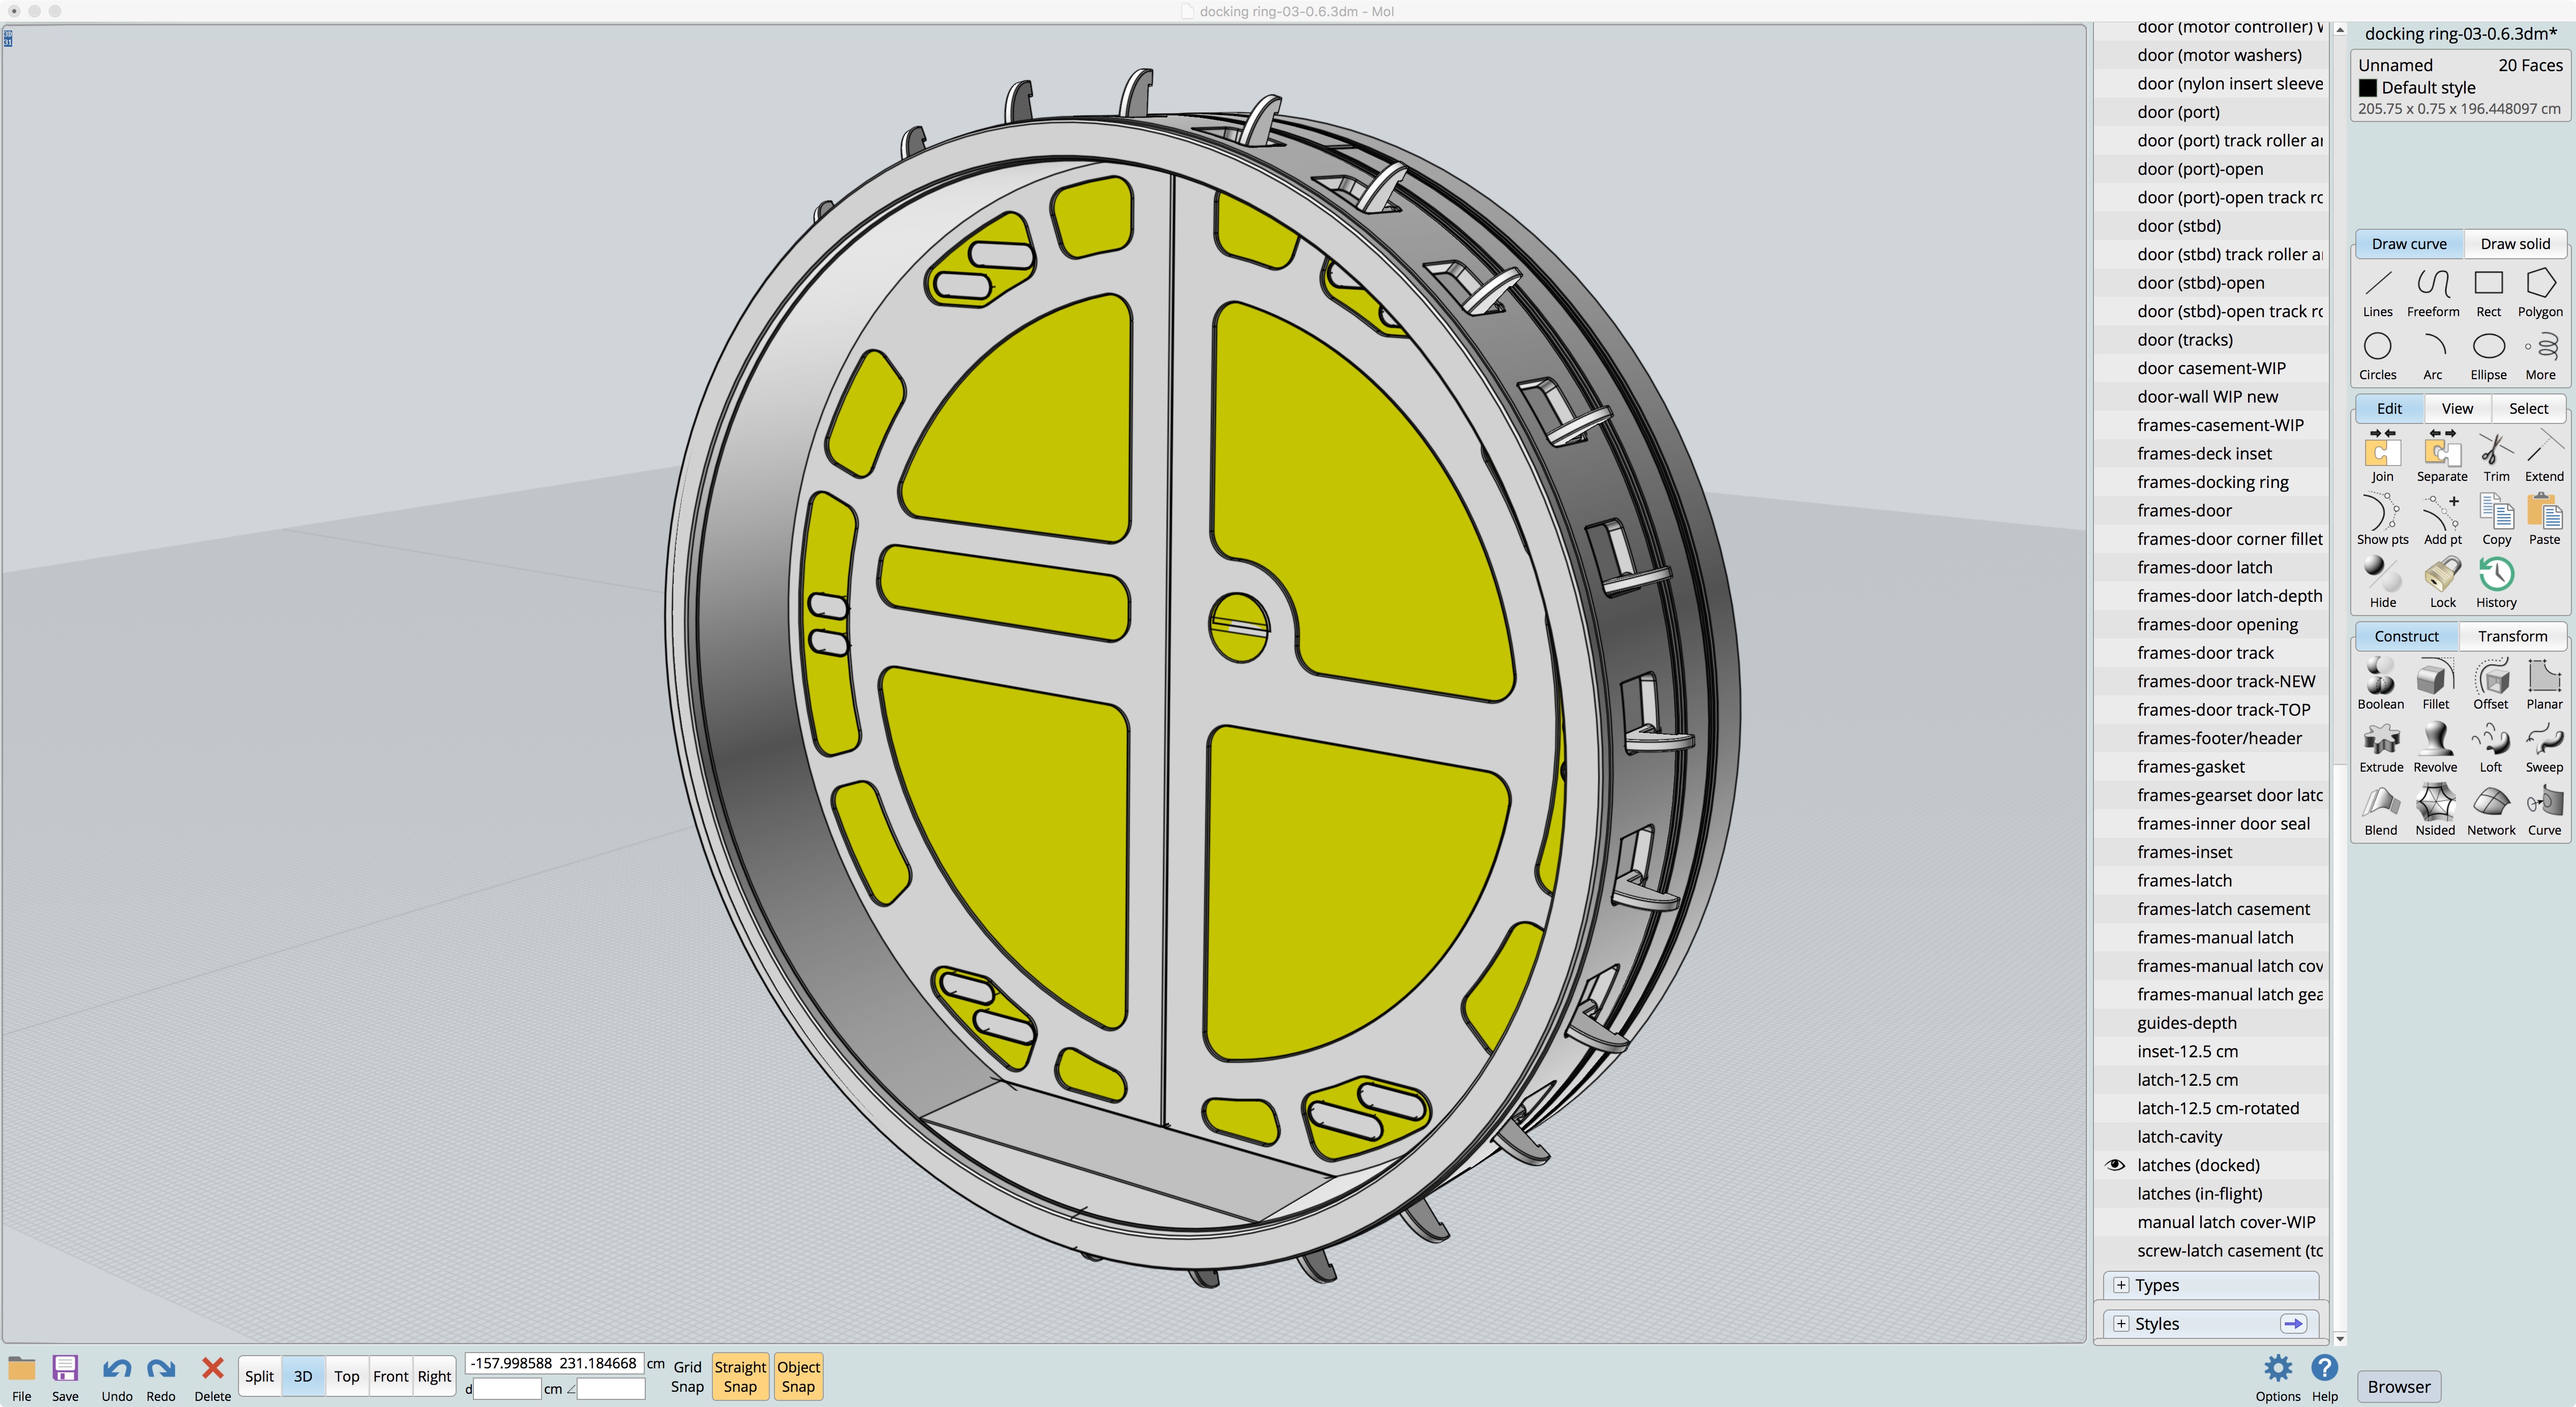Viewport: 2576px width, 1407px height.
Task: Open the Styles arrow menu
Action: tap(2293, 1323)
